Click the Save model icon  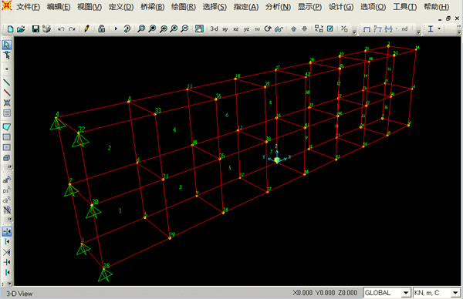coord(35,29)
